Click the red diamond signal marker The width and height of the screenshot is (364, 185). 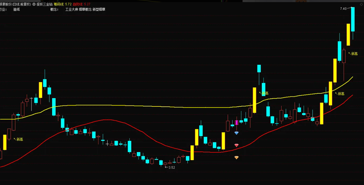(236, 145)
